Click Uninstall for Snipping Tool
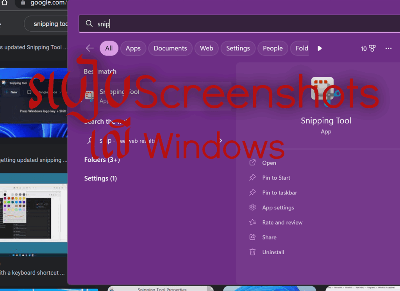Screen dimensions: 400x291 coord(273,252)
